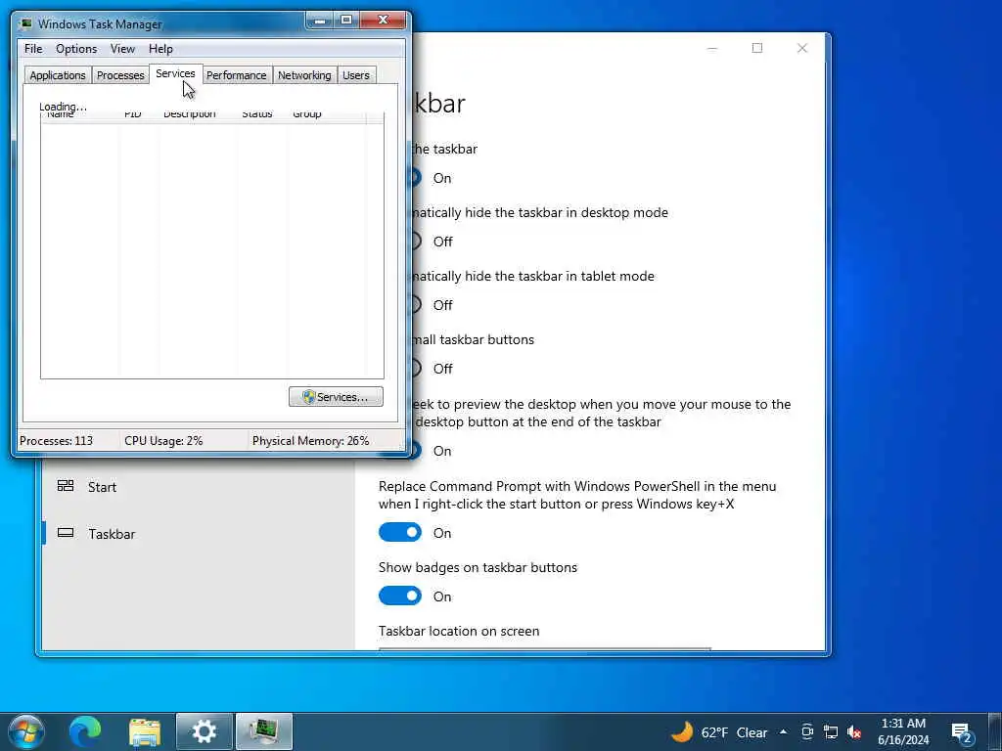This screenshot has width=1002, height=751.
Task: Open the Help menu in Task Manager
Action: [160, 49]
